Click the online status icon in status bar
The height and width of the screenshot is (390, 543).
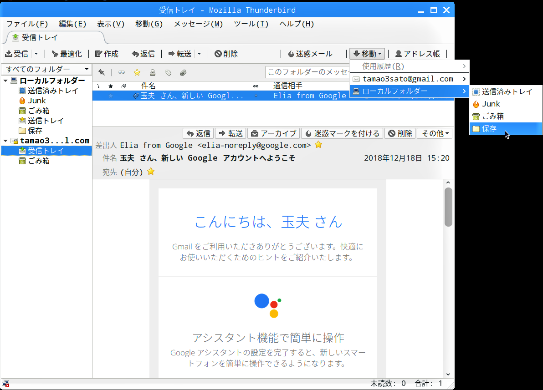[x=5, y=384]
